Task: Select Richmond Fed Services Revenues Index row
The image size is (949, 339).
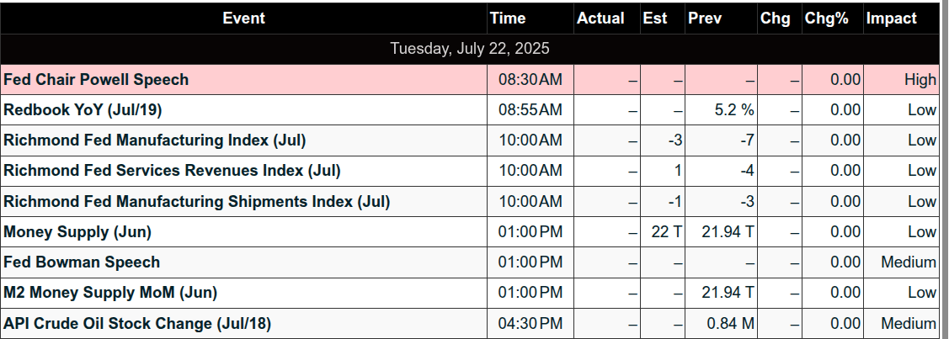Action: [172, 171]
